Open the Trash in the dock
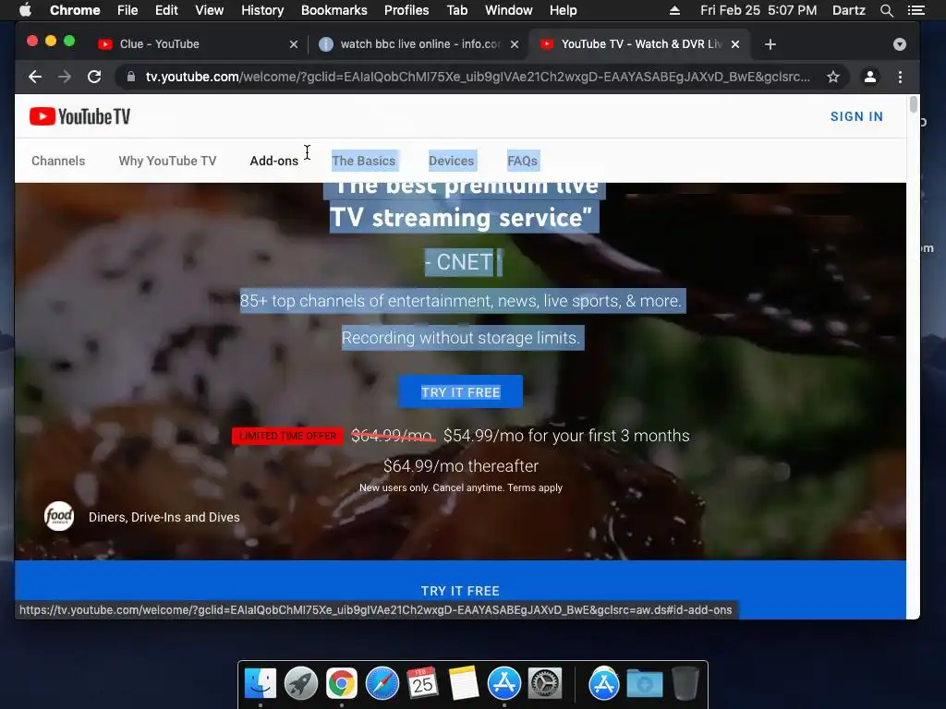Image resolution: width=946 pixels, height=709 pixels. (x=685, y=683)
